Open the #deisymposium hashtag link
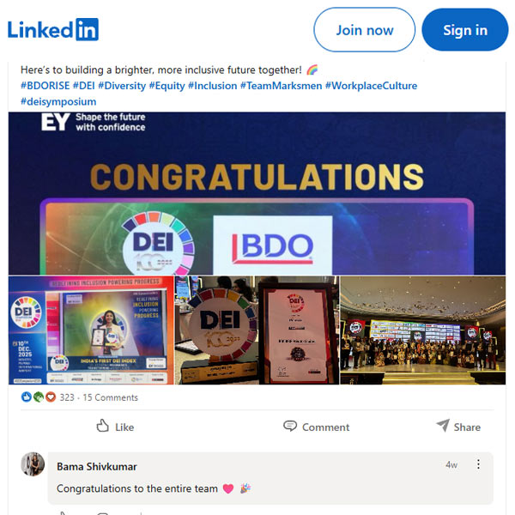 (58, 101)
